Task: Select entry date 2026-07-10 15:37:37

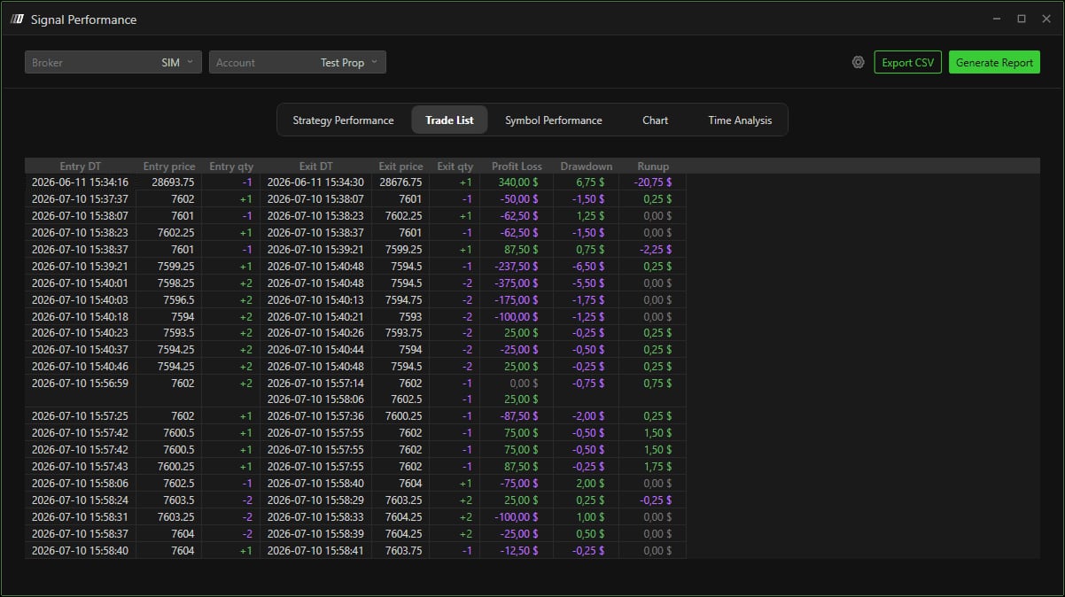Action: pos(81,198)
